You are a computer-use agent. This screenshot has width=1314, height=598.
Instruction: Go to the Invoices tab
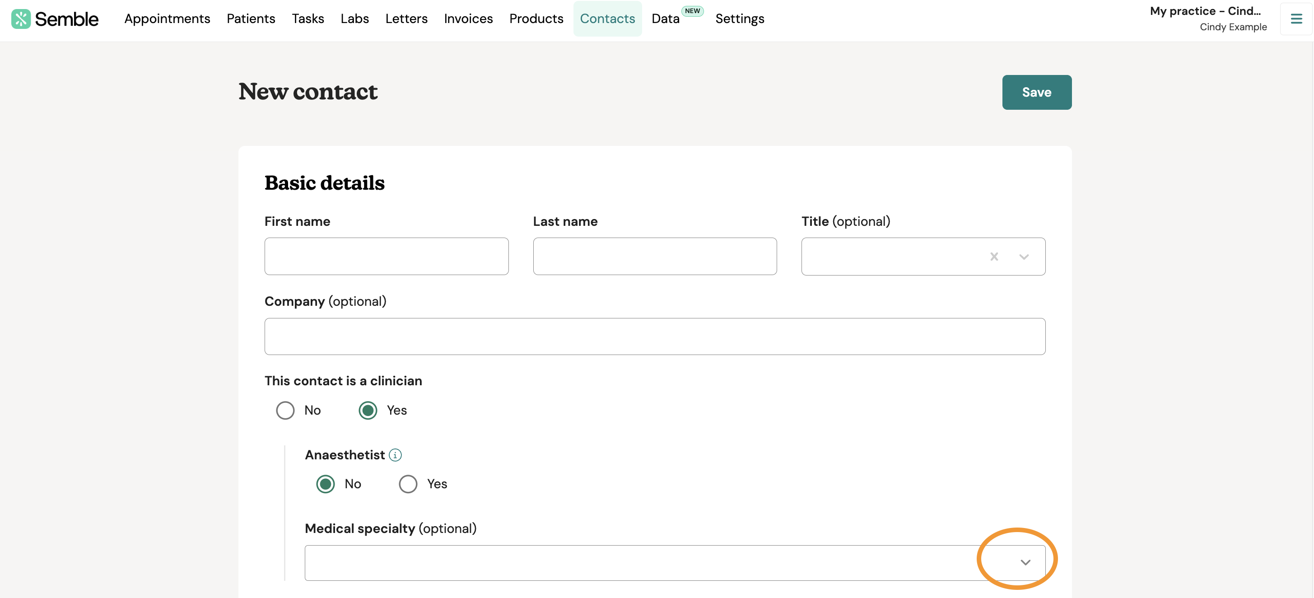[x=468, y=19]
